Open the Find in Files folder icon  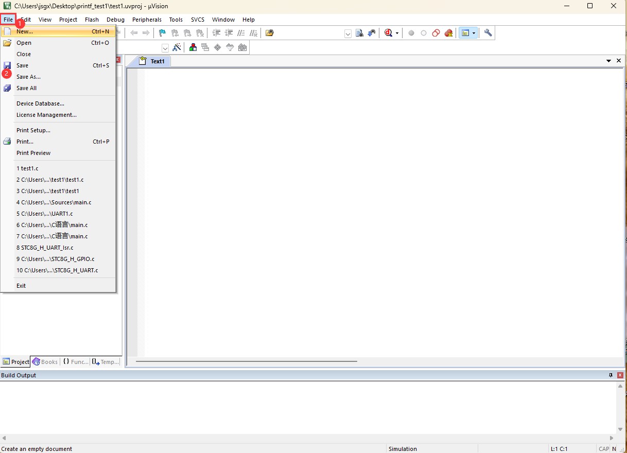click(269, 33)
